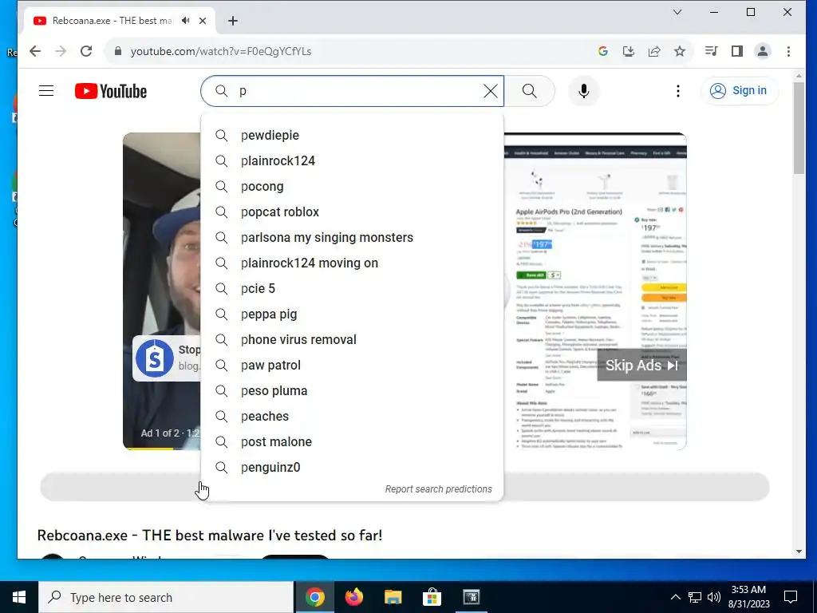This screenshot has height=613, width=817.
Task: Open network icon in system tray
Action: coord(695,597)
